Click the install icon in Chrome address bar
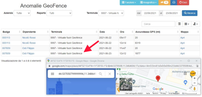 pos(197,66)
